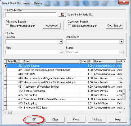
Task: Open the Type dropdown
Action: coord(61,52)
